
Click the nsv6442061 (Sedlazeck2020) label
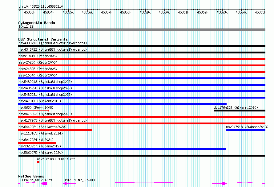click(x=42, y=127)
